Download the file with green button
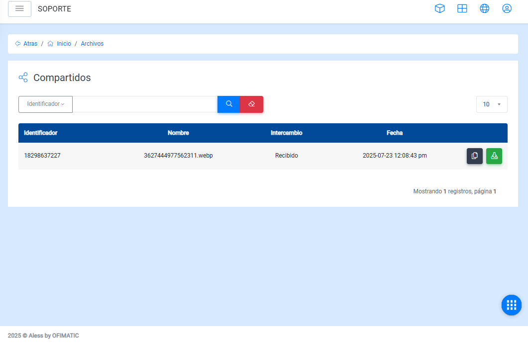The width and height of the screenshot is (528, 343). coord(494,156)
